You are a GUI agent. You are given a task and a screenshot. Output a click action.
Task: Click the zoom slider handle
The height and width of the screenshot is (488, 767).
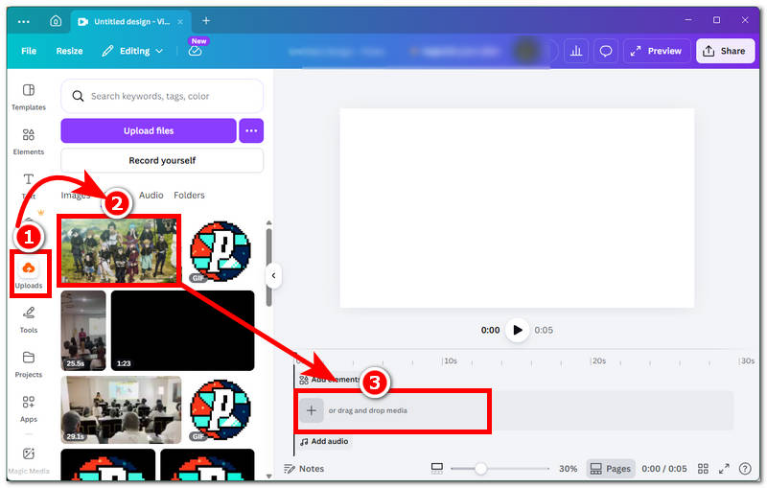pyautogui.click(x=480, y=469)
